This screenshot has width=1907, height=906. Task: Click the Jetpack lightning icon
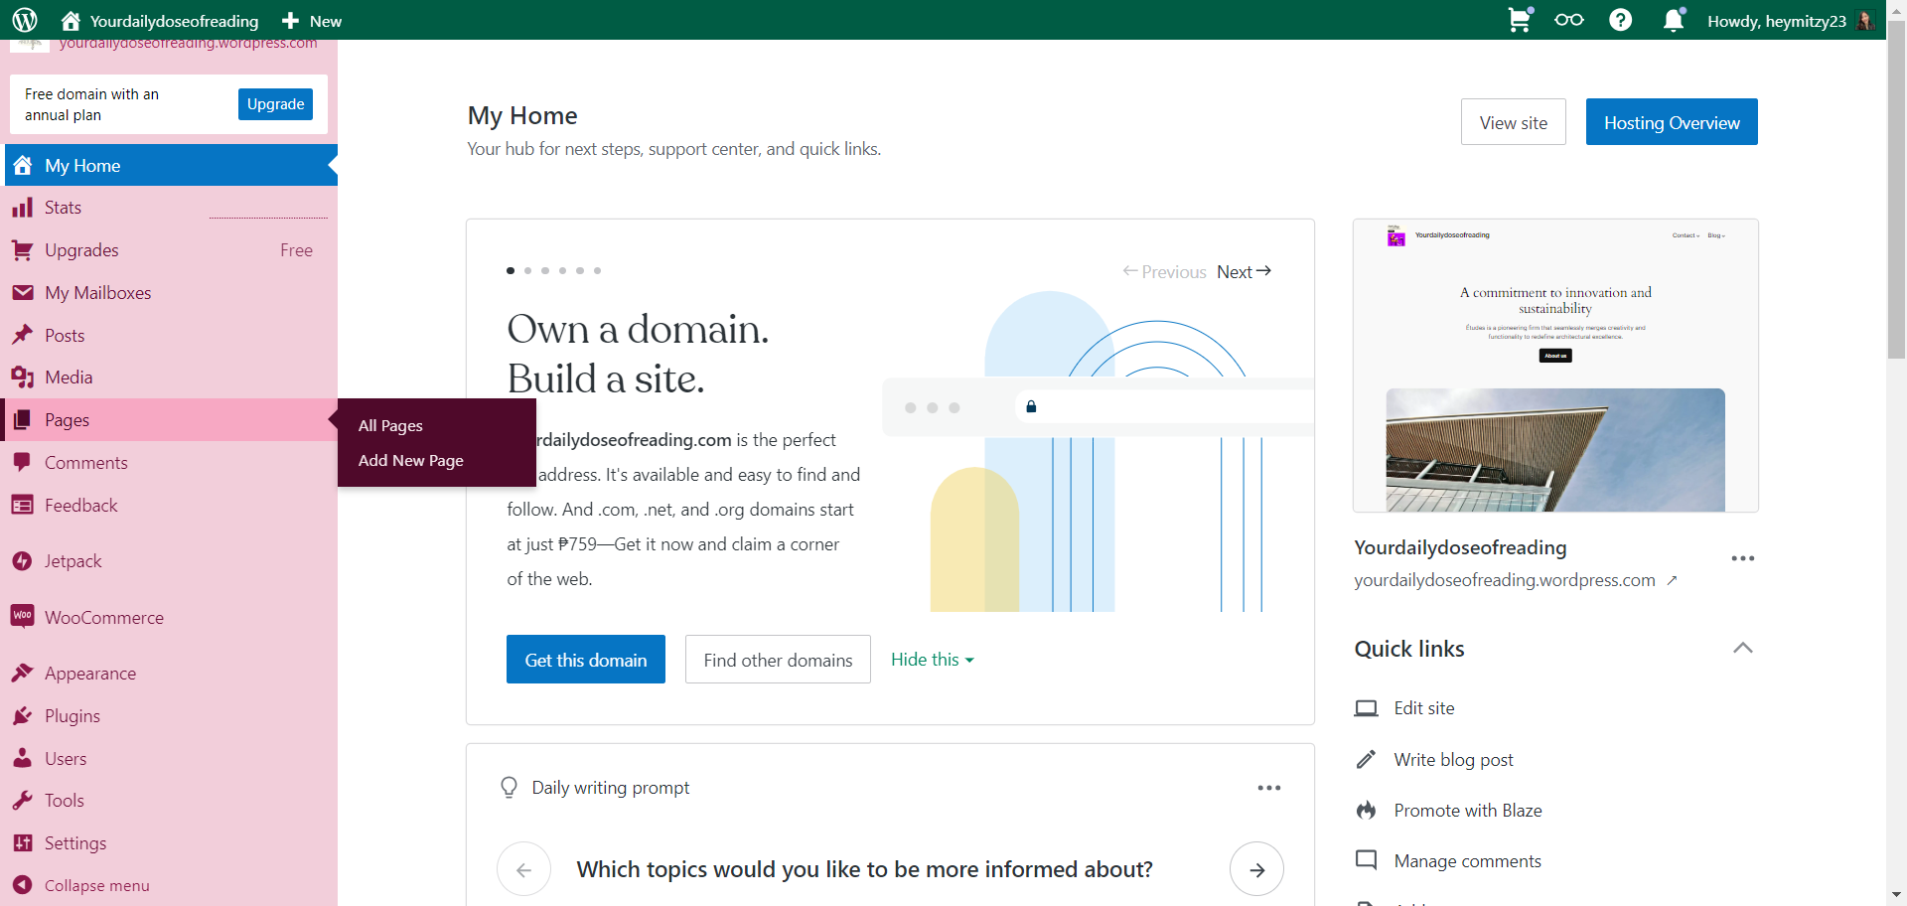pos(23,561)
